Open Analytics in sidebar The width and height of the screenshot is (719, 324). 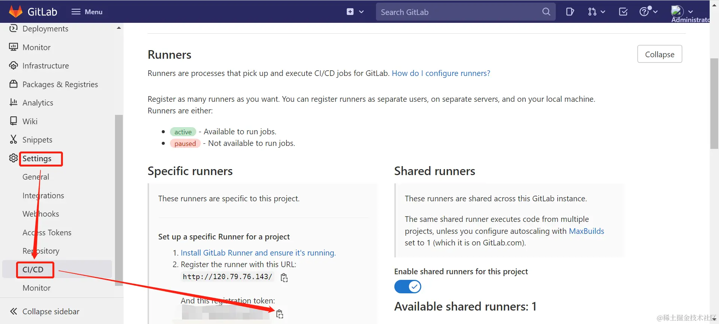pos(38,103)
